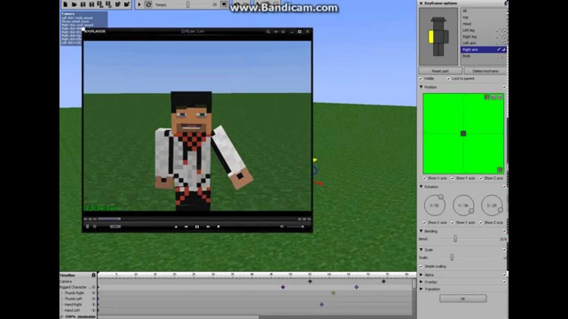Image resolution: width=568 pixels, height=319 pixels.
Task: Click the camera view icon next to tempo
Action: click(x=224, y=4)
